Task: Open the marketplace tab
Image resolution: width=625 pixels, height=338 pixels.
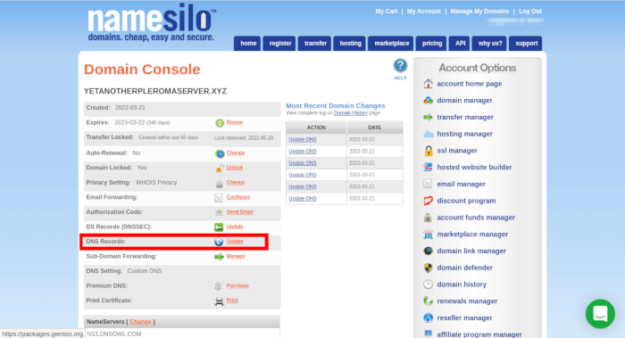Action: pos(391,44)
